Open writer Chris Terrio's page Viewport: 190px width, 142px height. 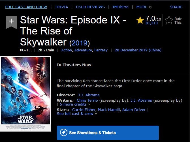(87, 100)
